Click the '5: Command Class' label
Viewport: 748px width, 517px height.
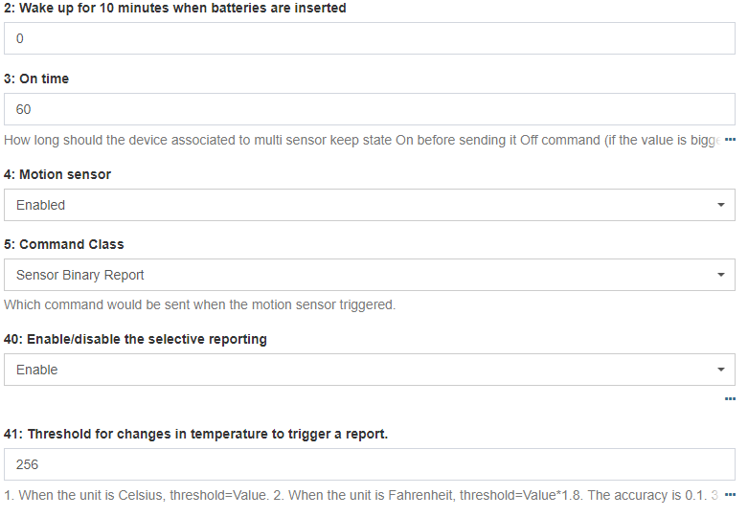point(64,244)
